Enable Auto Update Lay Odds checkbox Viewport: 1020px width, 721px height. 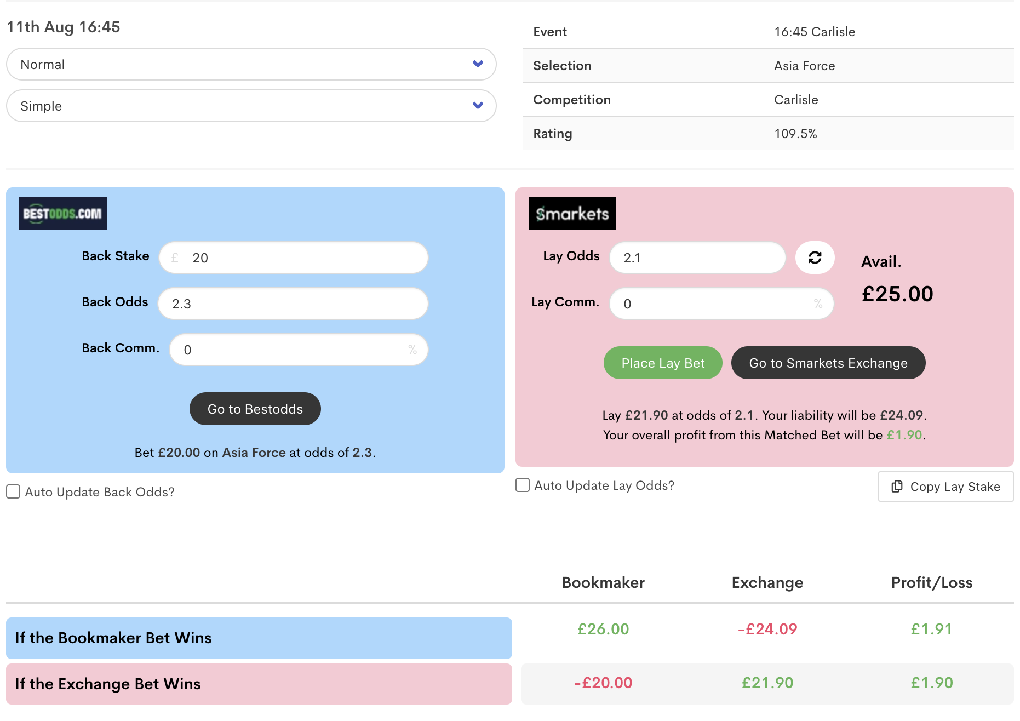[x=523, y=485]
